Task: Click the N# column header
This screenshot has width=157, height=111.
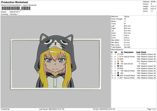Action: click(116, 52)
